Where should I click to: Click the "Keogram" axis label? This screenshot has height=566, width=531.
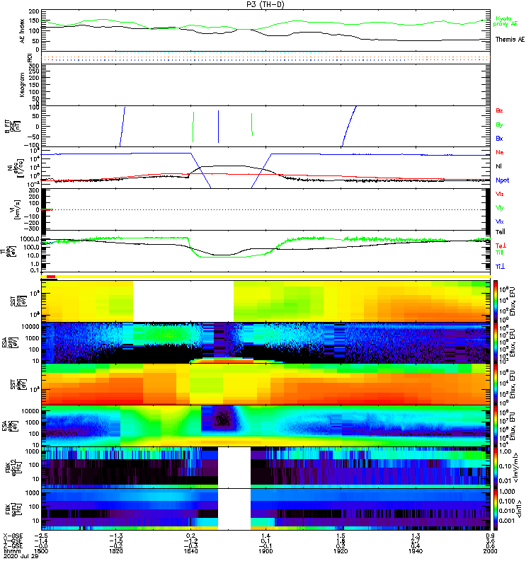click(22, 85)
